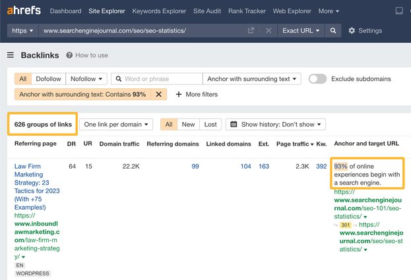Go to Site Explorer
This screenshot has height=280, width=411.
(107, 11)
